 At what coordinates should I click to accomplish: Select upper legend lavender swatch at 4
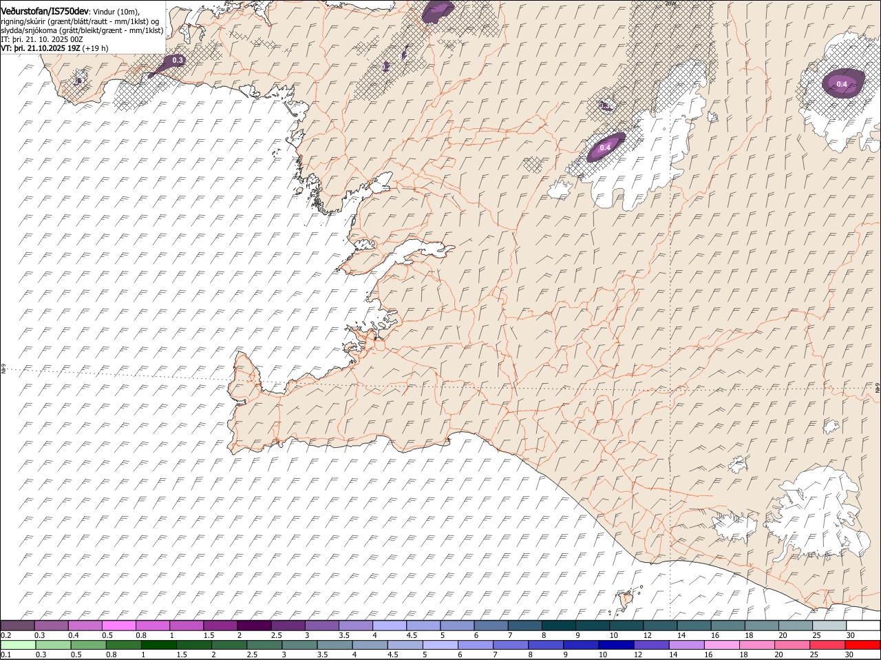click(388, 626)
